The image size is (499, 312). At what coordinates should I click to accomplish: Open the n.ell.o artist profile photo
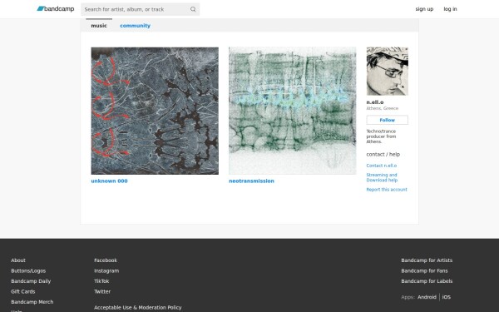click(x=387, y=72)
